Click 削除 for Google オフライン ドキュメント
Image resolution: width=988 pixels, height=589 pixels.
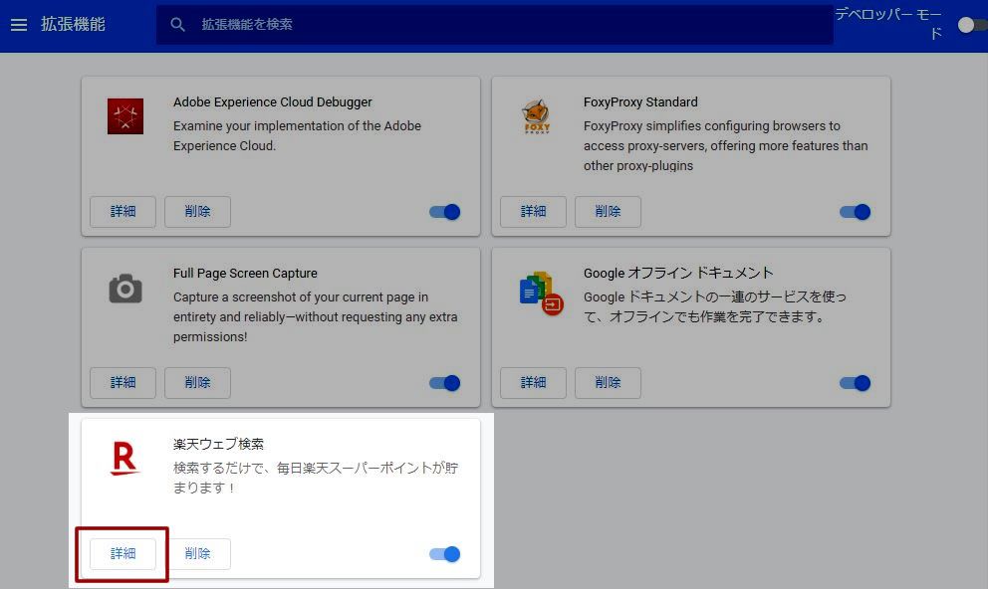(x=609, y=383)
